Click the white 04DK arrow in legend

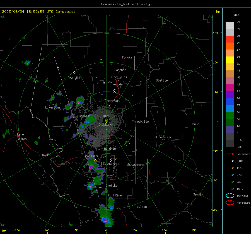tap(230, 161)
